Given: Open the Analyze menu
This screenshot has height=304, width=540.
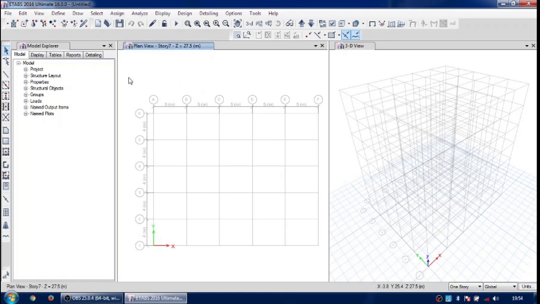Looking at the screenshot, I should 139,13.
